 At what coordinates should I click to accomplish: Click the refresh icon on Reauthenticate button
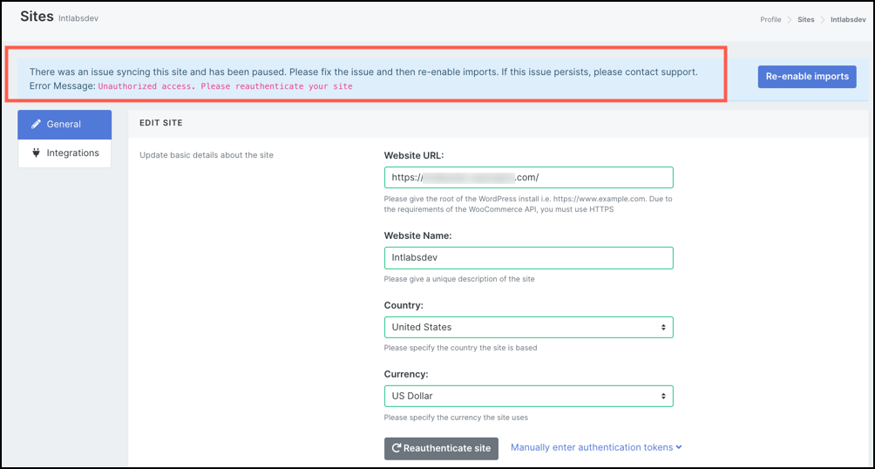(397, 448)
